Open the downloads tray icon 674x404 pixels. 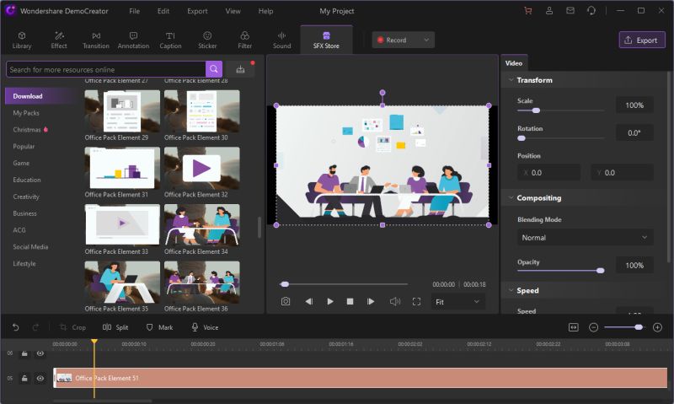coord(240,69)
